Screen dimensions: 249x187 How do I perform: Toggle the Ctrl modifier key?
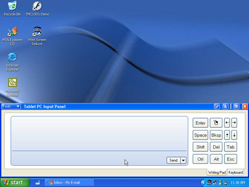tap(200, 159)
